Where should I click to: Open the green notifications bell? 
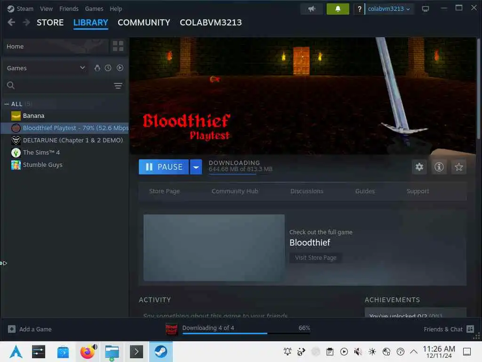pyautogui.click(x=337, y=8)
